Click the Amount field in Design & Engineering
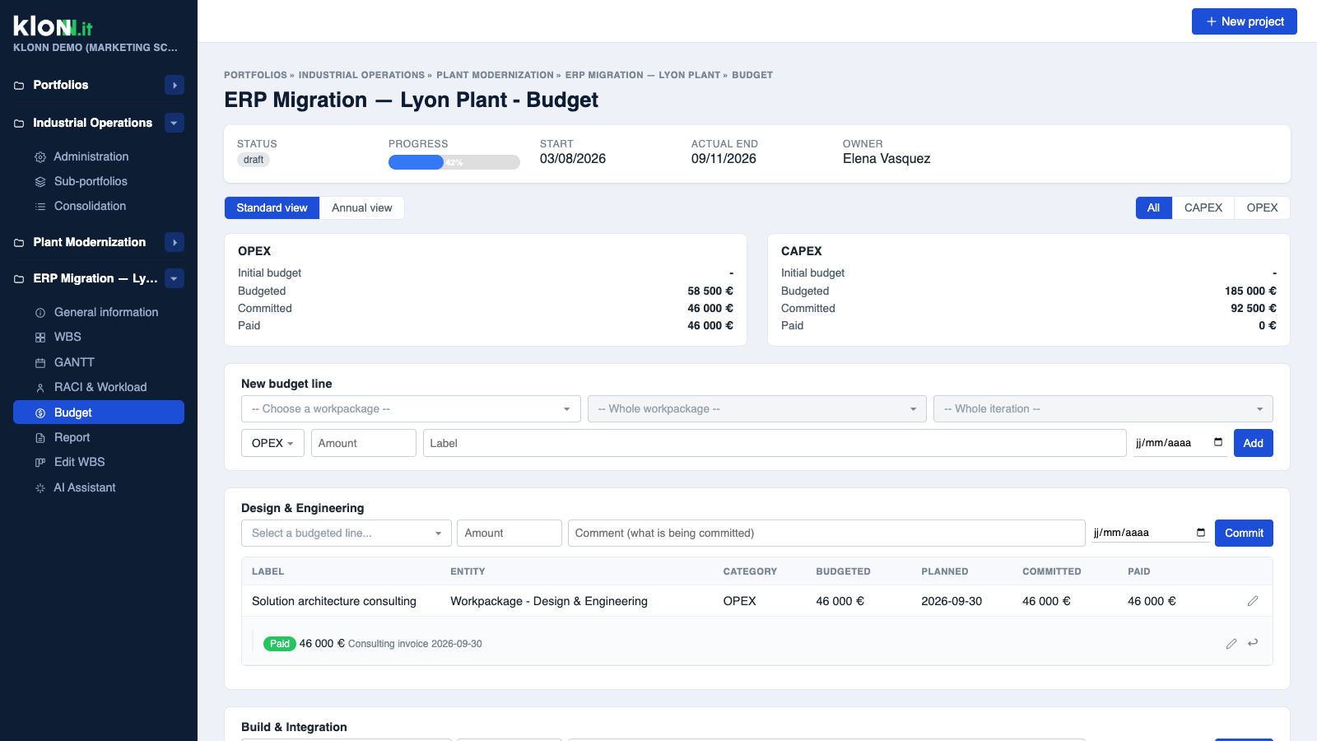Screen dimensions: 1317x741 point(510,534)
